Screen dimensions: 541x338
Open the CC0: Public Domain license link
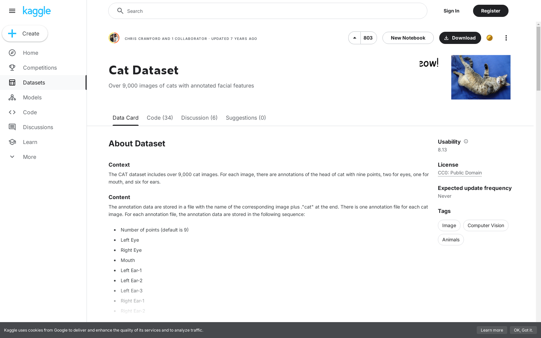click(460, 173)
